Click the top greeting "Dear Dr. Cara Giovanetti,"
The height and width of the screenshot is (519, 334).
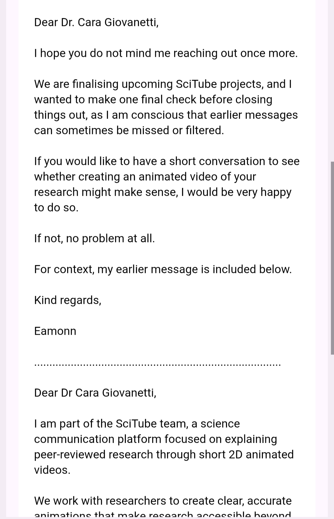(96, 23)
